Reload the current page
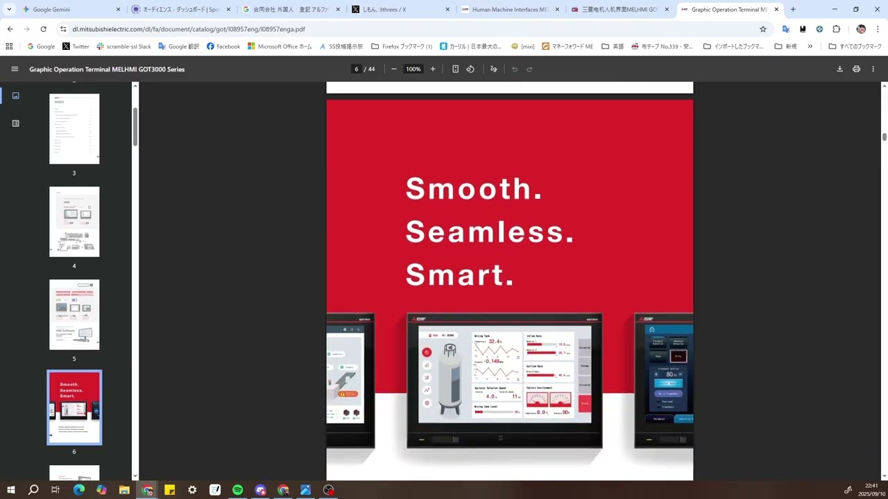 pyautogui.click(x=43, y=29)
